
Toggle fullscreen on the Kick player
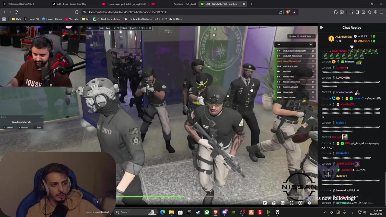[291, 203]
